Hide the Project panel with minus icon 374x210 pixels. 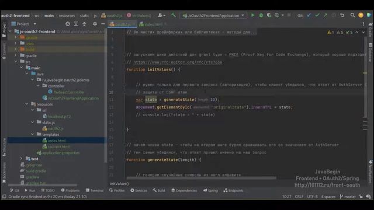tap(103, 24)
